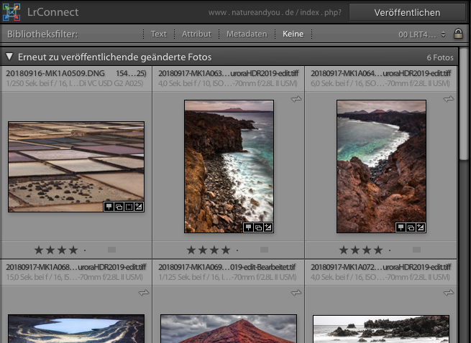Click the LrConnect logo icon
This screenshot has width=471, height=343.
tap(12, 12)
